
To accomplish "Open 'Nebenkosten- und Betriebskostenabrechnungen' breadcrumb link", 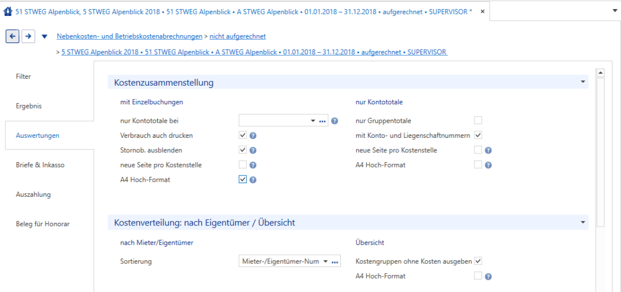I will click(x=129, y=36).
